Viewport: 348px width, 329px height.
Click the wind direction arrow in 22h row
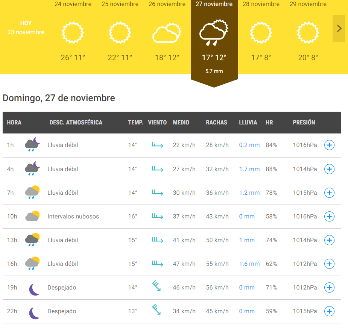click(x=157, y=310)
